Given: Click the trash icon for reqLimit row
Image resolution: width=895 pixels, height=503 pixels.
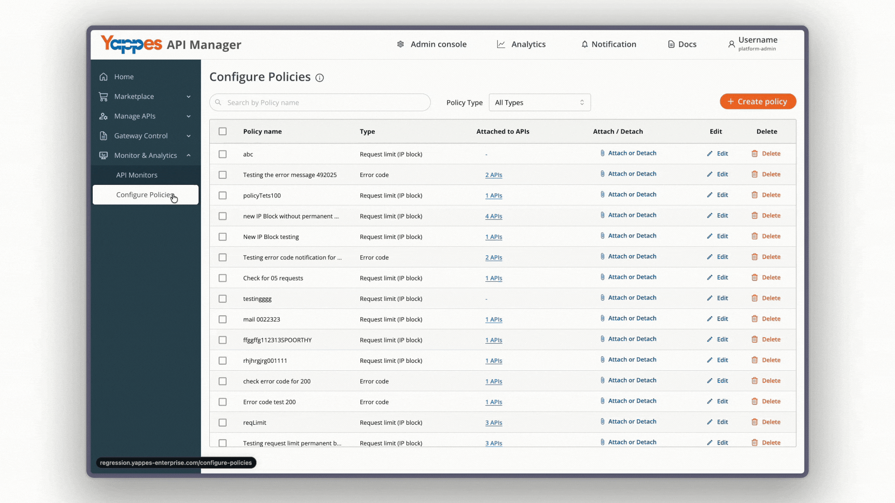Looking at the screenshot, I should click(755, 422).
